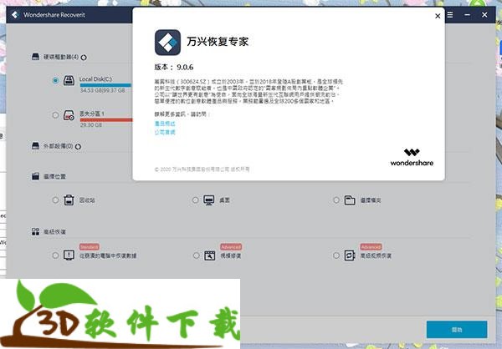This screenshot has height=349, width=502.
Task: Refresh the hard disk drives list
Action: click(x=84, y=58)
